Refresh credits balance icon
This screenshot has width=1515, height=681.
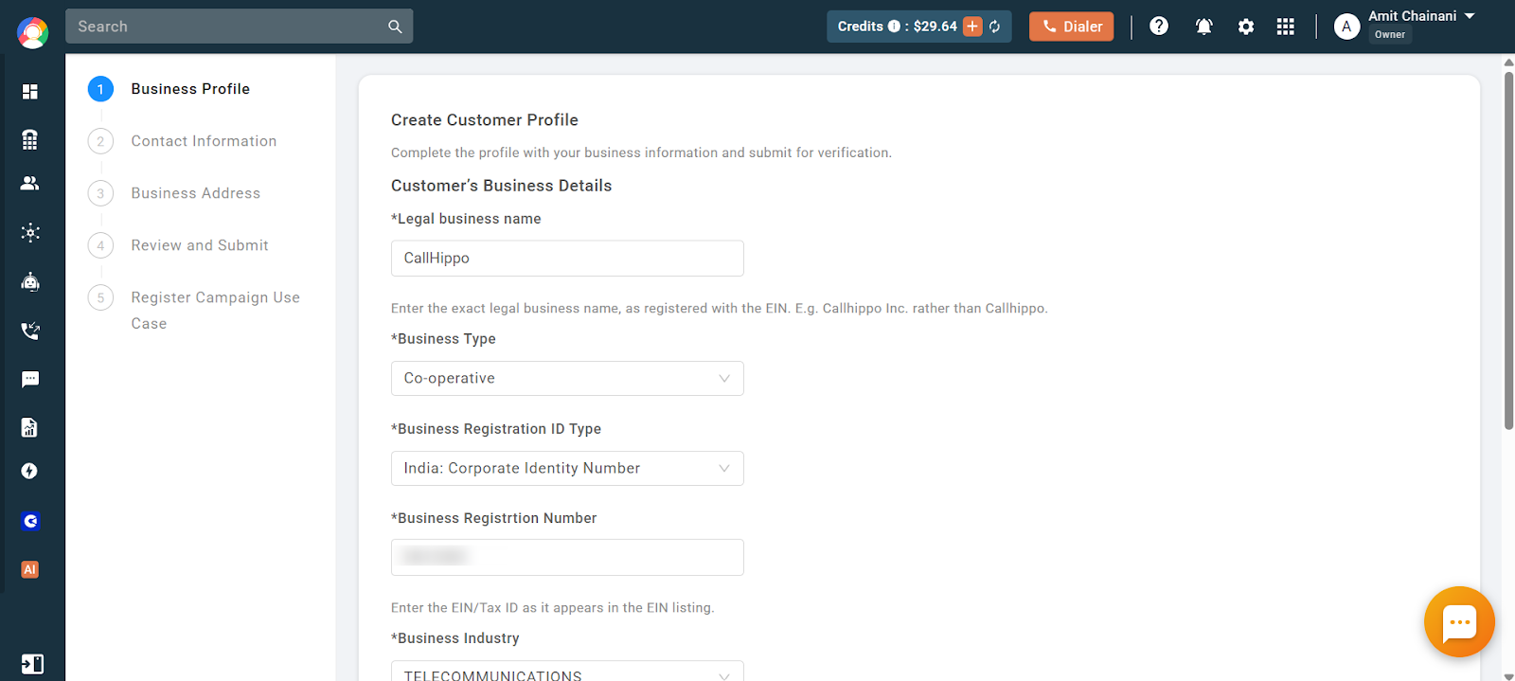995,27
